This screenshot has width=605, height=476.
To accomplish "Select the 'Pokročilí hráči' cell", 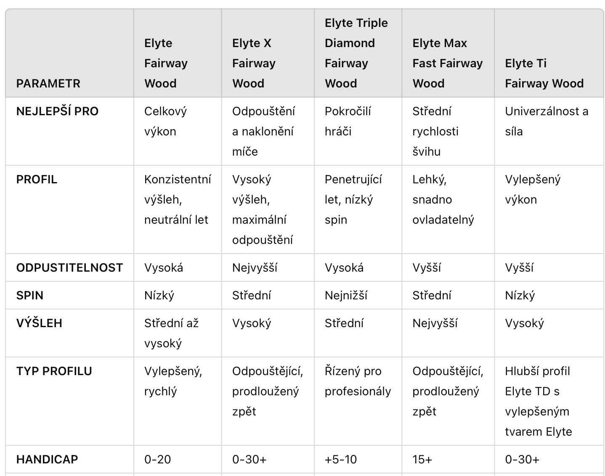I will [348, 121].
